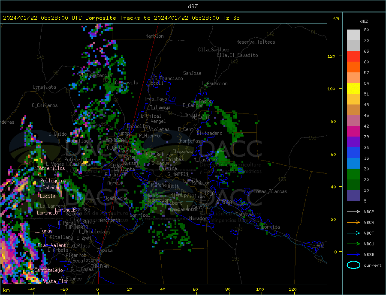The width and height of the screenshot is (386, 295).
Task: Click the L_PAZ map label
Action: (x=318, y=246)
